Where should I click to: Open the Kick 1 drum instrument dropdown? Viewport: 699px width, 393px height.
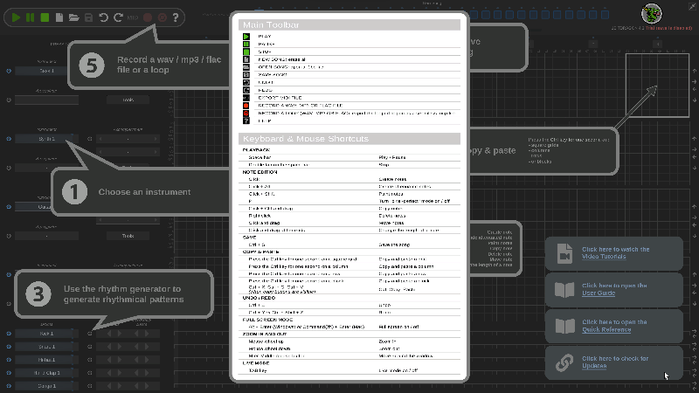pyautogui.click(x=48, y=334)
